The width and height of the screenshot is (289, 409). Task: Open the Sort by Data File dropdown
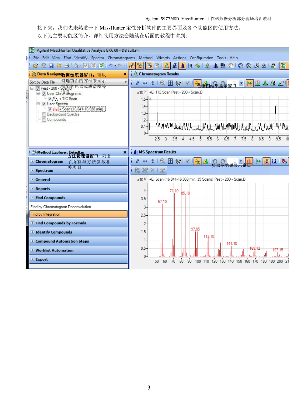(126, 82)
